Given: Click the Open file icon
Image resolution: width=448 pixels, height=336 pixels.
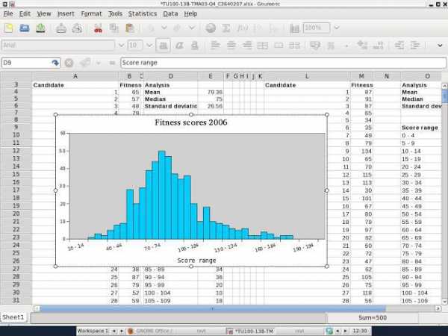Looking at the screenshot, I should point(25,28).
